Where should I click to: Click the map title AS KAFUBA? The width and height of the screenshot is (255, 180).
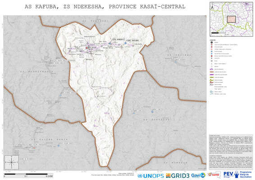click(x=42, y=7)
